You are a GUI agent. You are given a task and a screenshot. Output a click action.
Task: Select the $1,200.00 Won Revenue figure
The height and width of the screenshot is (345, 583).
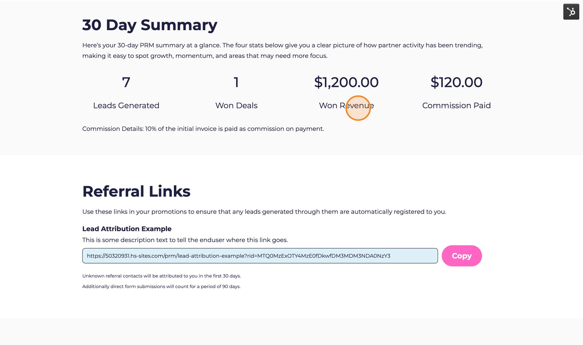[347, 82]
